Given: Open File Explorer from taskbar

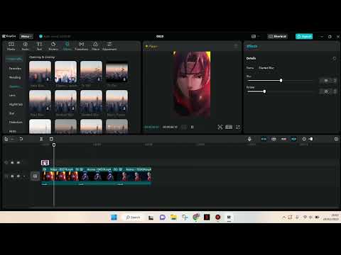Looking at the screenshot, I should tap(173, 217).
